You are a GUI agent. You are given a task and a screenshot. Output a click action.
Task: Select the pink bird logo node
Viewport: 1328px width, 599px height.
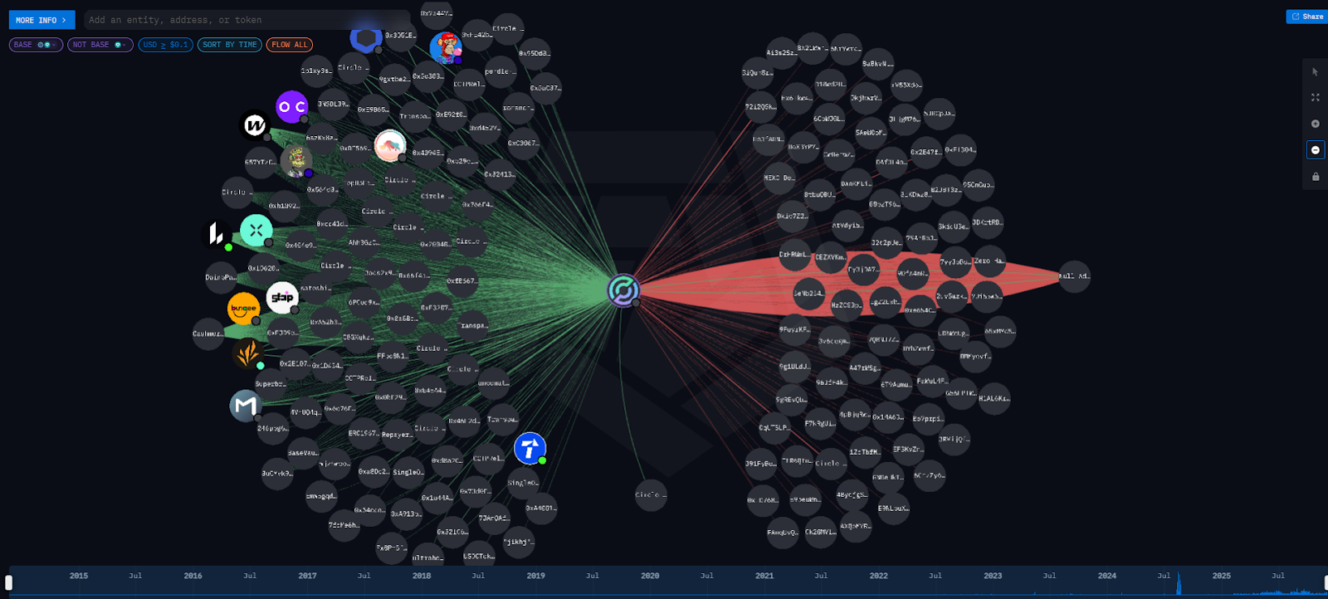pos(390,146)
